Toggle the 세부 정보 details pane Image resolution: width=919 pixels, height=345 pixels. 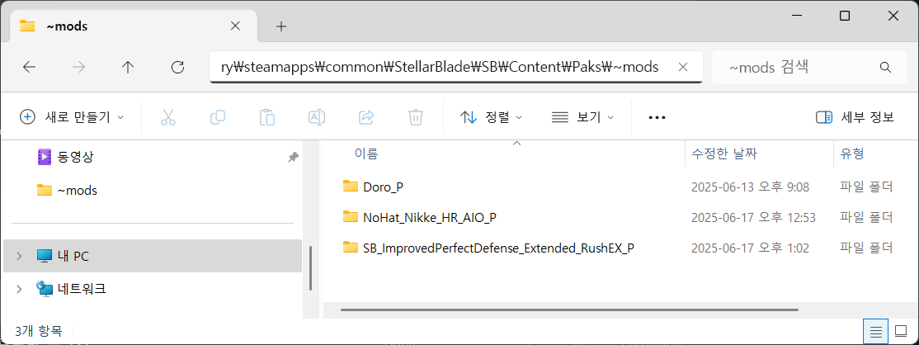coord(855,117)
